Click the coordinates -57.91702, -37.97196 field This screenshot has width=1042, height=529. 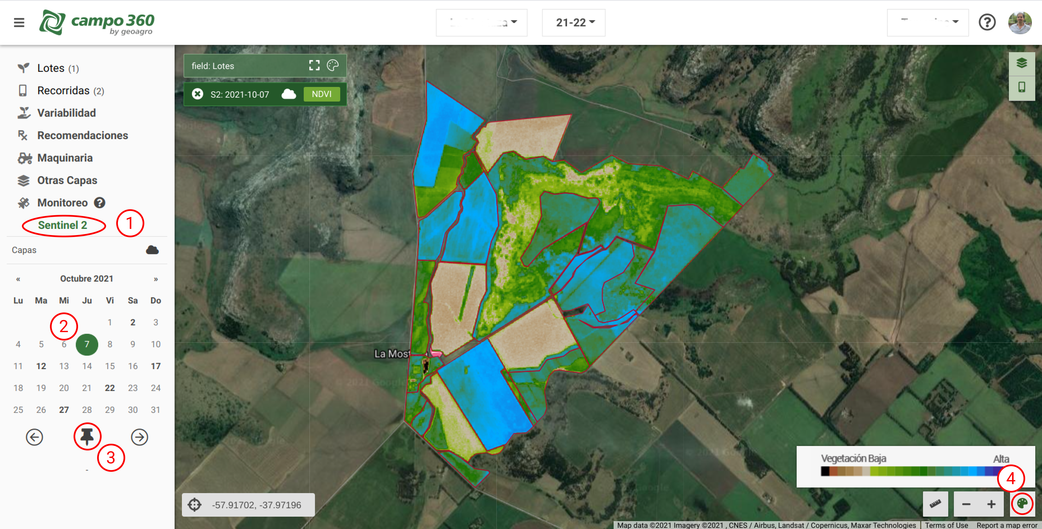point(257,505)
